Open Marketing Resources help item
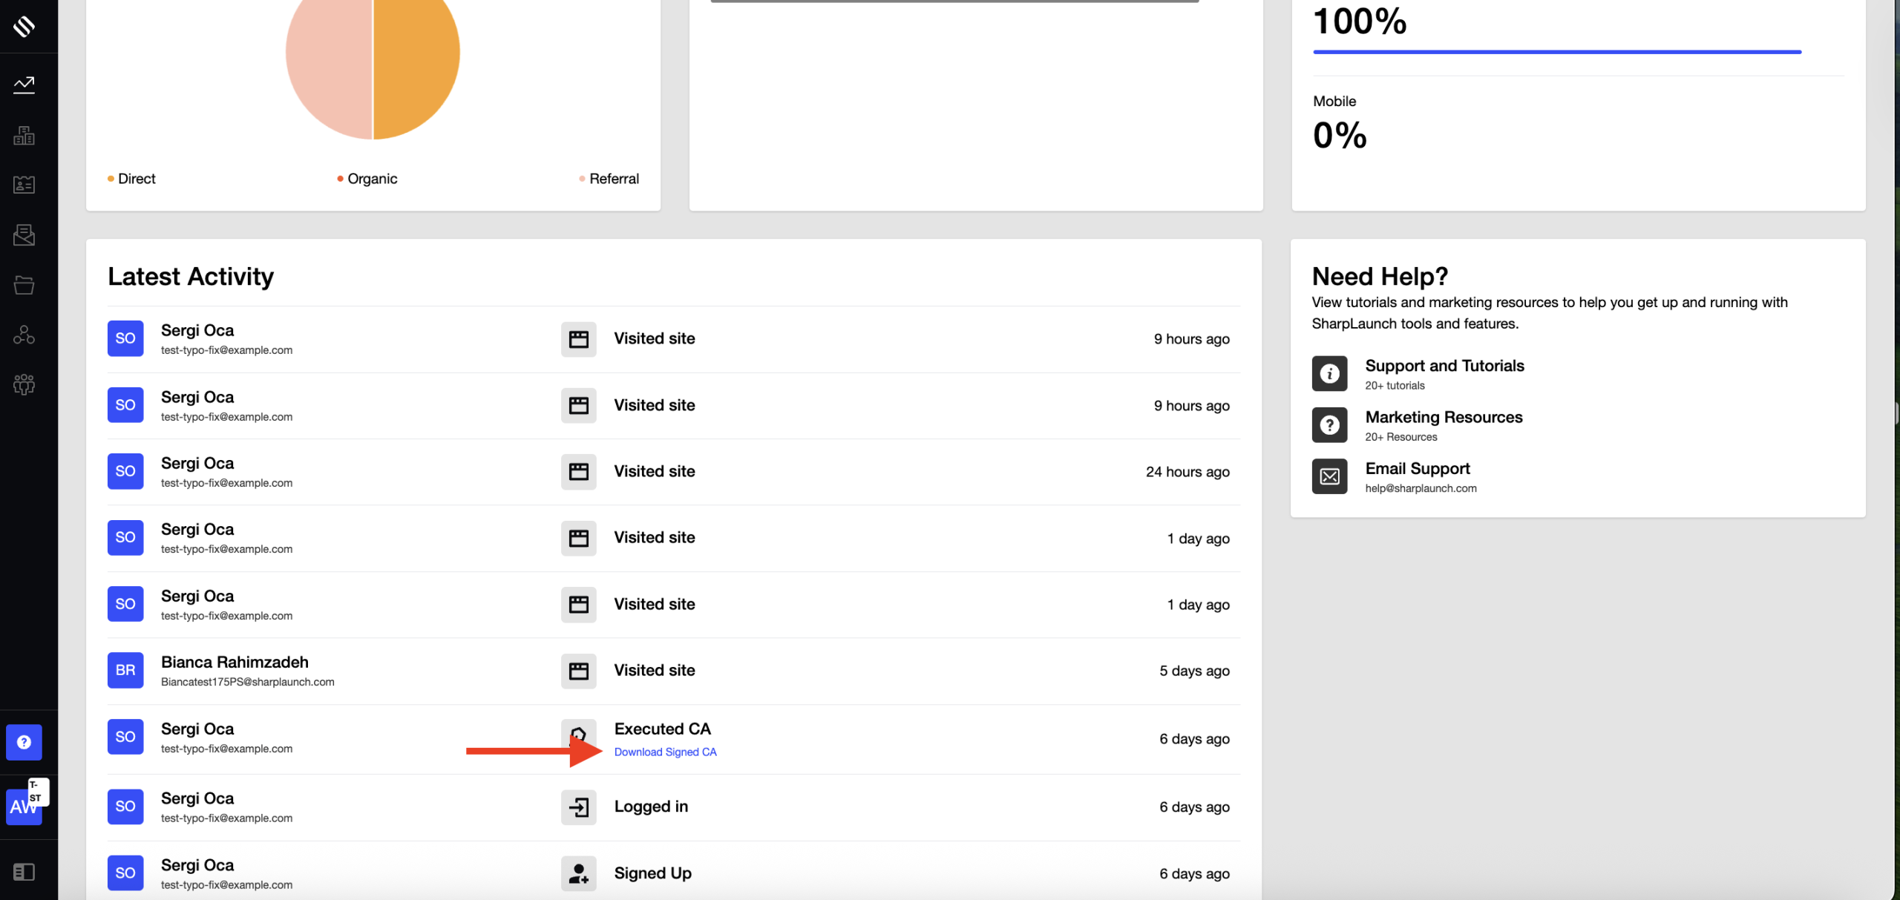 (1443, 417)
